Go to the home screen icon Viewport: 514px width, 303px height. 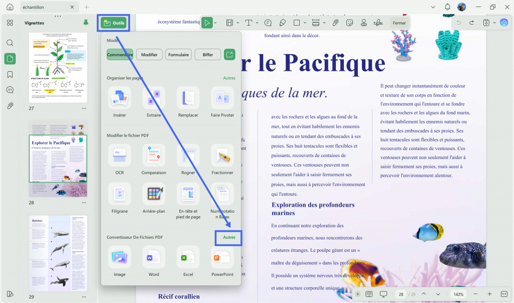pos(10,7)
